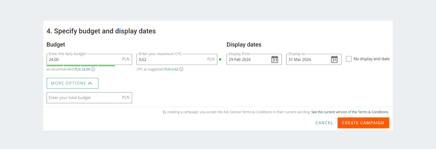Apply the suggested PLN 0.62 CPC link
This screenshot has height=149, width=436.
(x=171, y=69)
